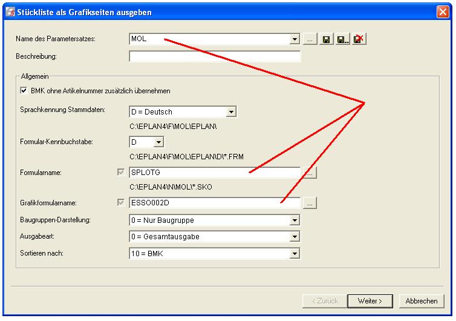Screen dimensions: 456x321
Task: Toggle the Grafikformularname checkbox
Action: [121, 202]
